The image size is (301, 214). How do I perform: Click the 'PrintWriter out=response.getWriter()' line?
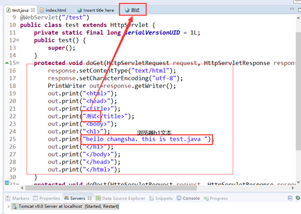(x=112, y=86)
